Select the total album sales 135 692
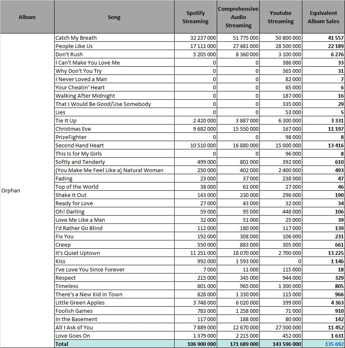345x348 pixels. [323, 344]
